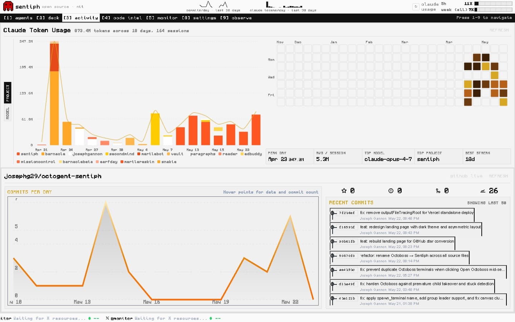
Task: Toggle the adbuddy legend series
Action: (251, 154)
